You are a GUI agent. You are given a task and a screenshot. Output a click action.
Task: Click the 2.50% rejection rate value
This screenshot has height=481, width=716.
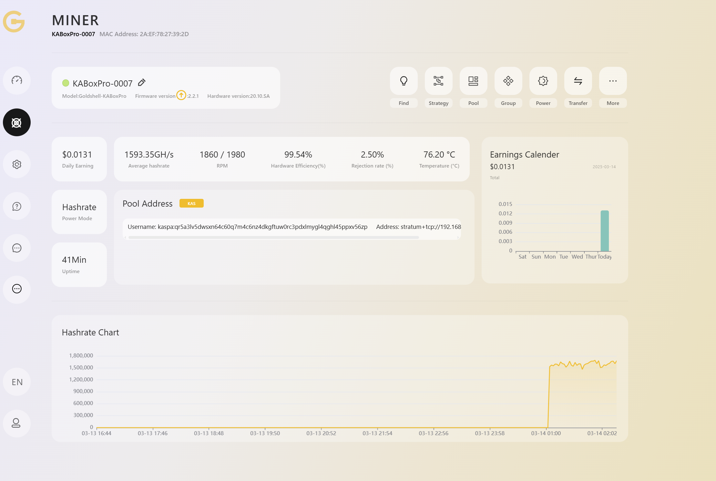(x=372, y=155)
